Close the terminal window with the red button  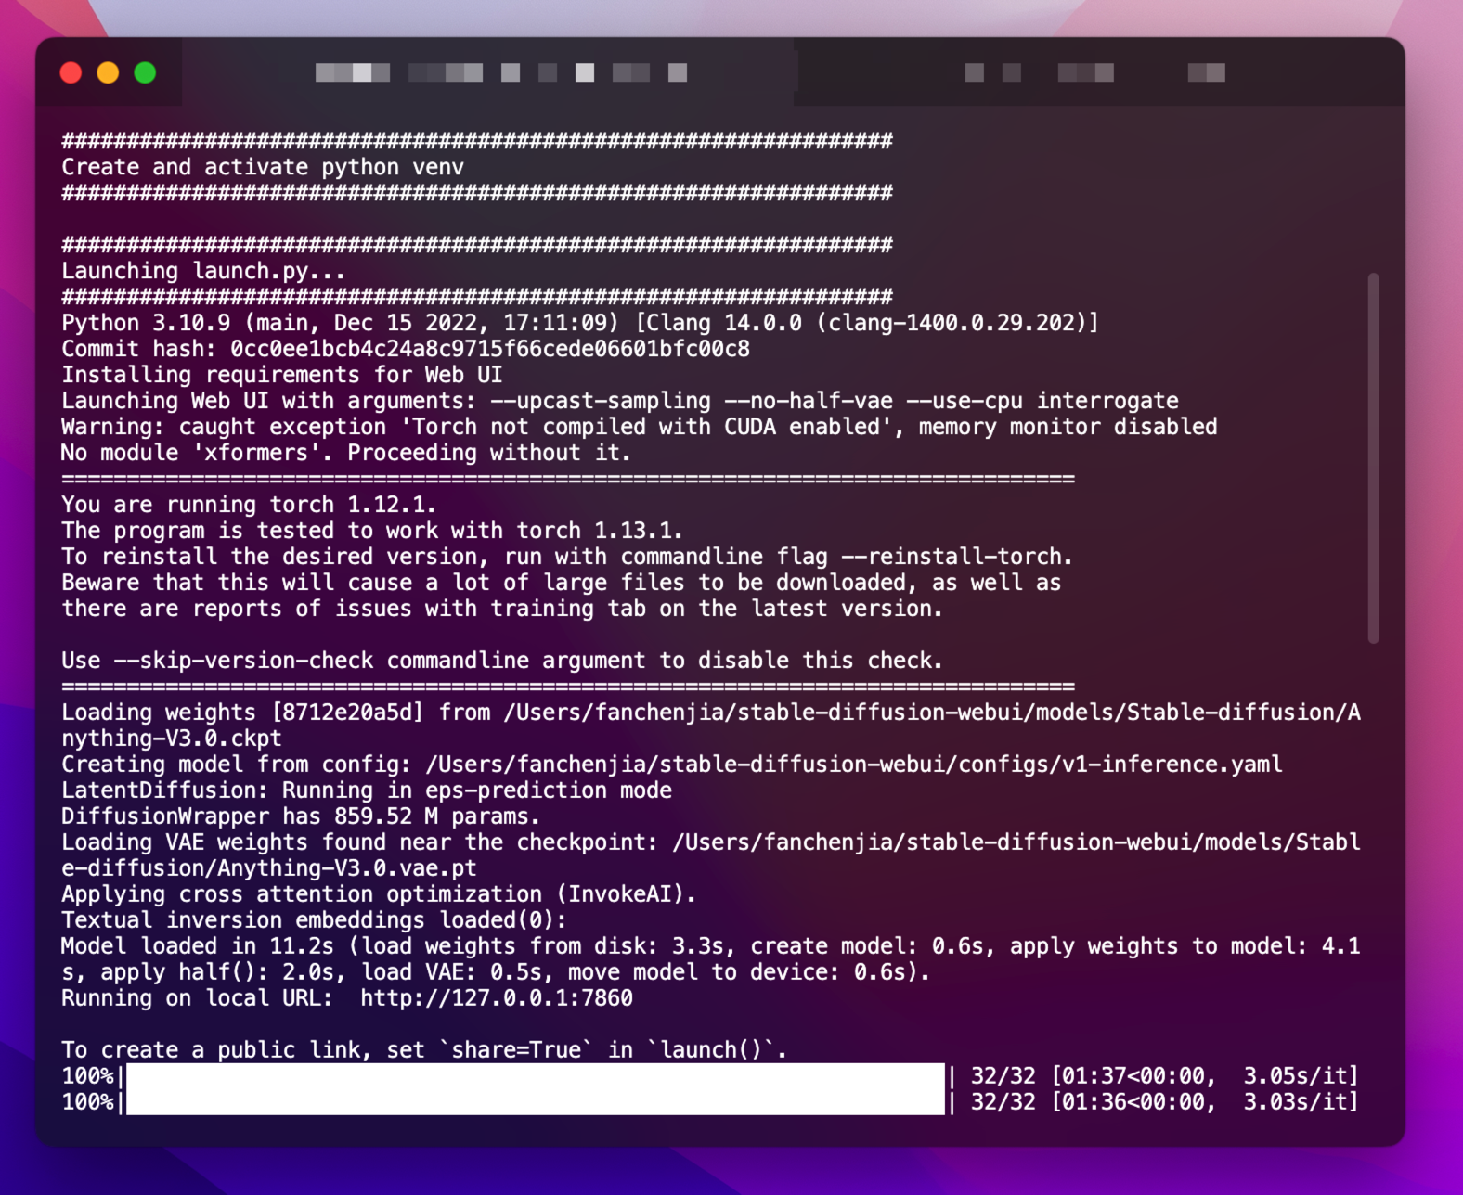click(71, 72)
